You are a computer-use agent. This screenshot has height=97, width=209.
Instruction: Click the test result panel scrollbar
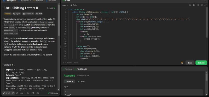[207, 77]
